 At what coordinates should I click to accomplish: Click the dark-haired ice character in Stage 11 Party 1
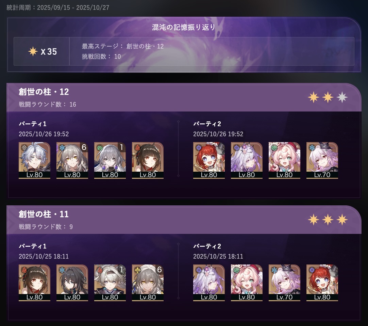click(x=72, y=283)
